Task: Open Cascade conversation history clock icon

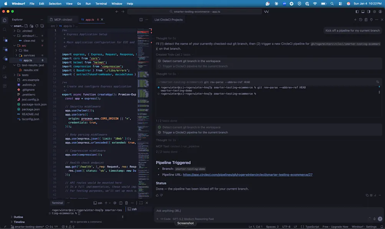Action: [360, 20]
